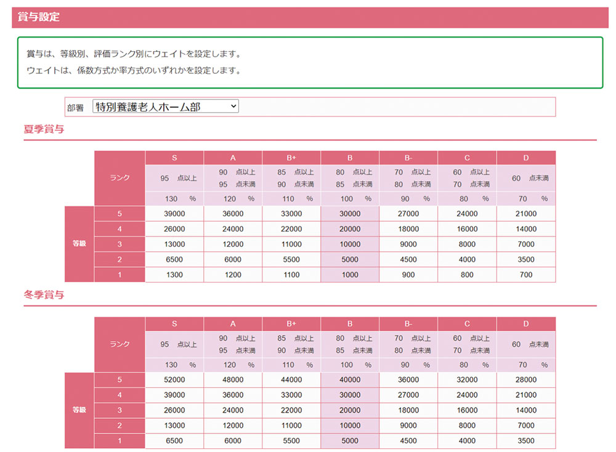Screen dimensions: 616x452
Task: Edit summer S rank 95 points threshold
Action: coord(164,179)
